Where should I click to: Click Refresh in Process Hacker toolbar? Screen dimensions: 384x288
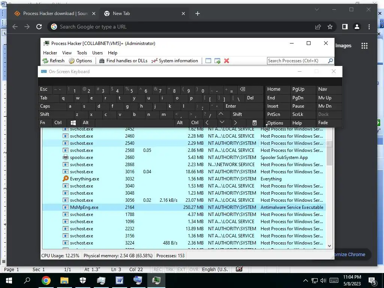[53, 61]
